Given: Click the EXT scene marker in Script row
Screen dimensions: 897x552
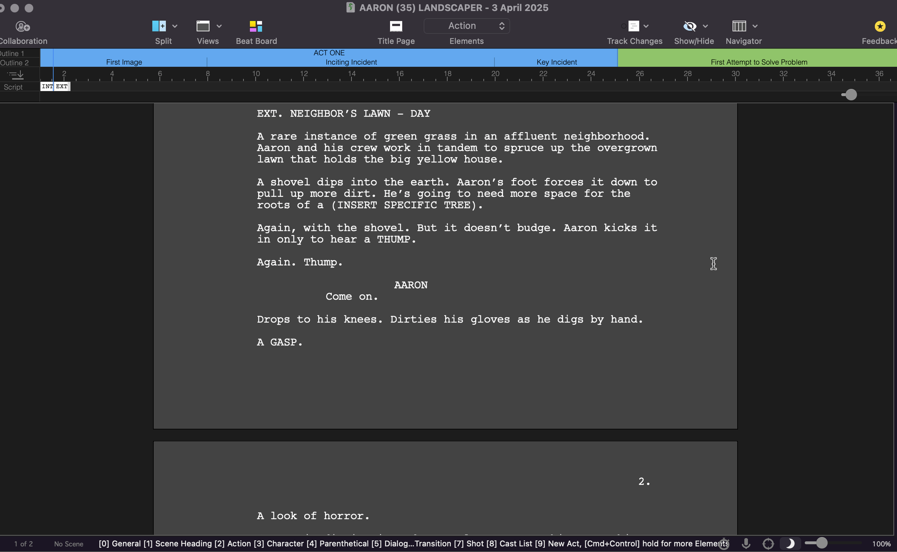Looking at the screenshot, I should 62,86.
